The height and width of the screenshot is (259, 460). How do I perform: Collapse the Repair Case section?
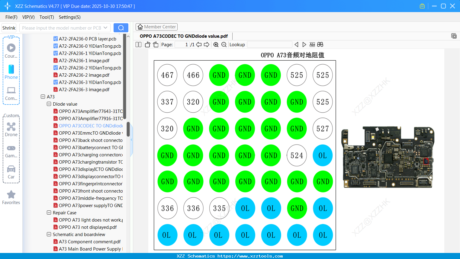coord(49,213)
